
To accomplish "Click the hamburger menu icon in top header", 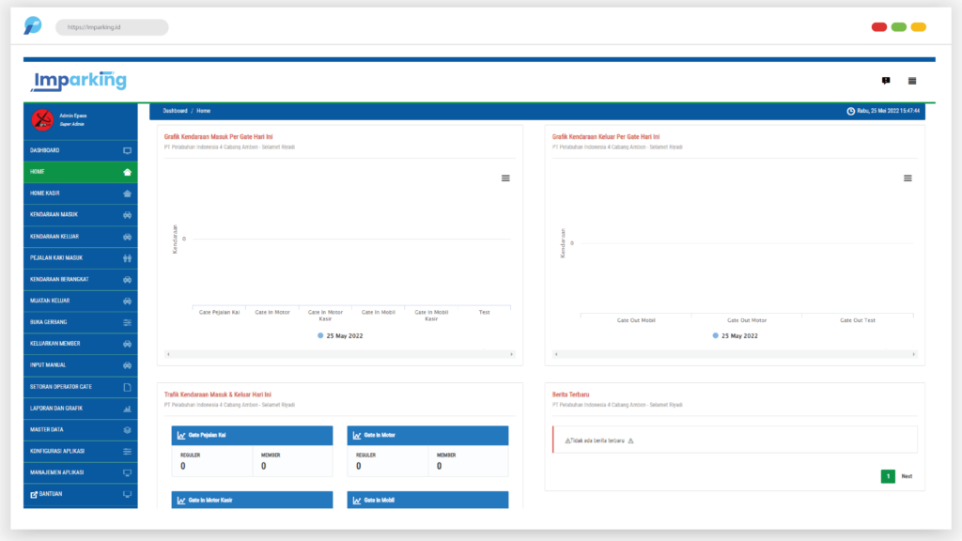I will point(911,81).
